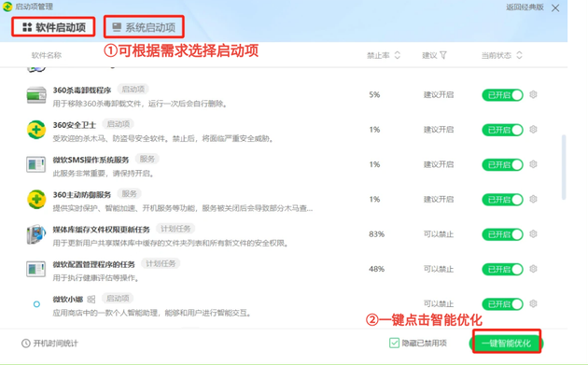Viewport: 588px width, 365px height.
Task: Toggle 360杀毒卸载程序 startup switch
Action: tap(502, 95)
